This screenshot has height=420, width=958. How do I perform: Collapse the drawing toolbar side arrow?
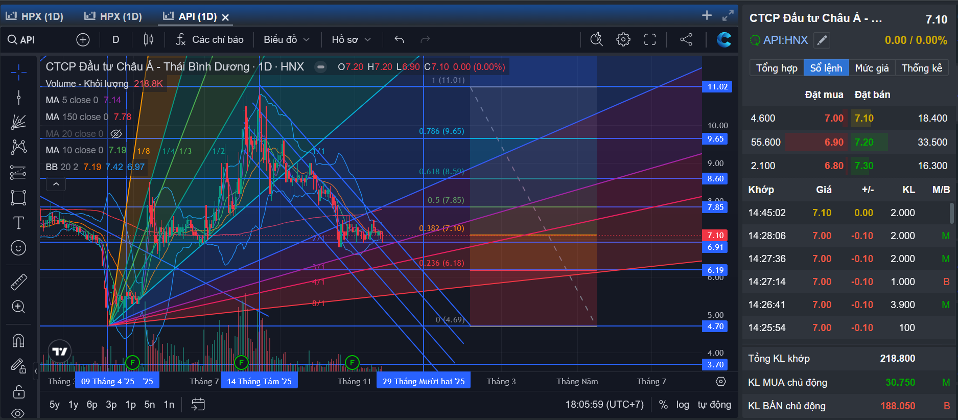point(36,370)
